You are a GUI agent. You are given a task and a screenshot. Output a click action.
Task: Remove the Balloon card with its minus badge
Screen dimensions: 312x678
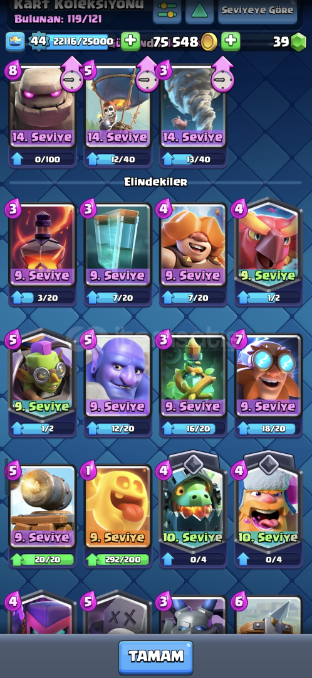(x=147, y=80)
